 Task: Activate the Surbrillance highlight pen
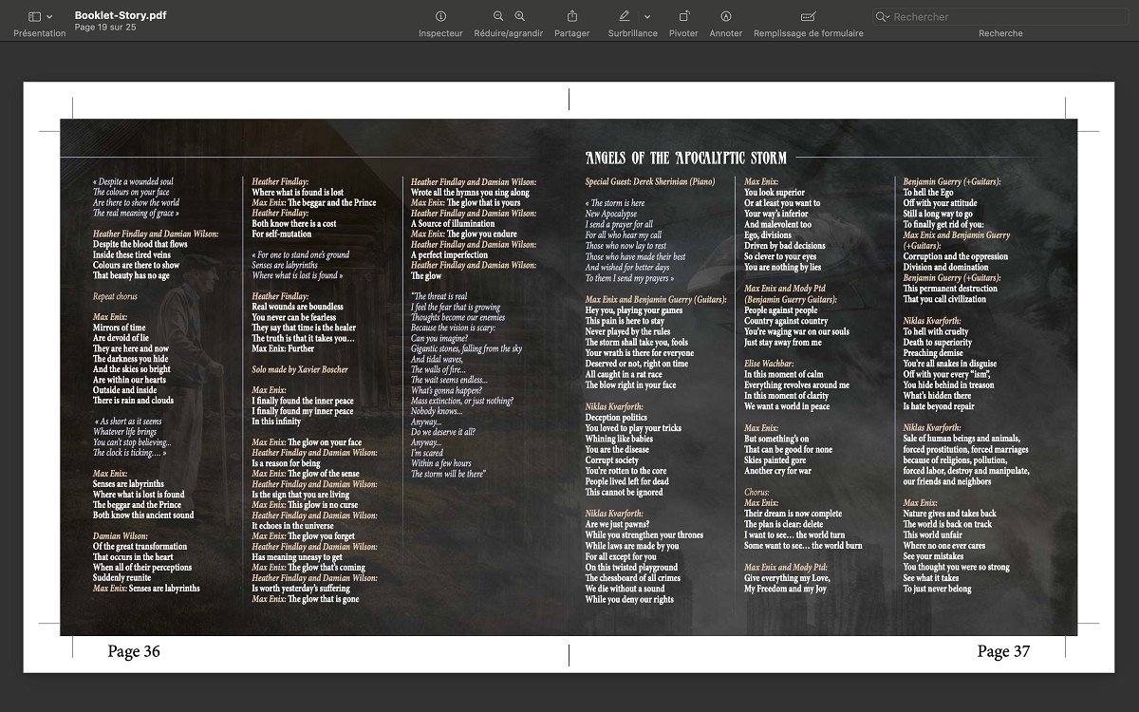coord(625,16)
